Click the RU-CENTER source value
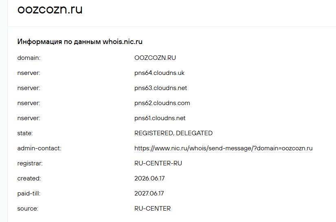The height and width of the screenshot is (222, 336). 153,209
